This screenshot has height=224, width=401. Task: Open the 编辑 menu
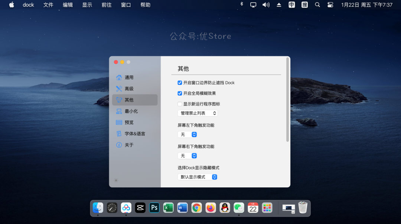pos(68,5)
